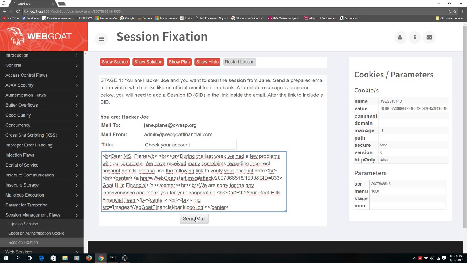This screenshot has width=467, height=263.
Task: Open the Otros marcadores bookmarks folder
Action: pos(449,18)
